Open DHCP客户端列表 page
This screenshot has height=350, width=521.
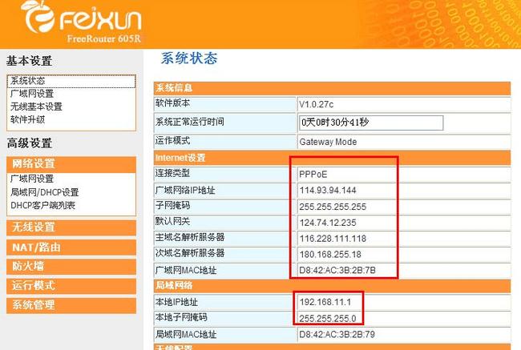[42, 205]
